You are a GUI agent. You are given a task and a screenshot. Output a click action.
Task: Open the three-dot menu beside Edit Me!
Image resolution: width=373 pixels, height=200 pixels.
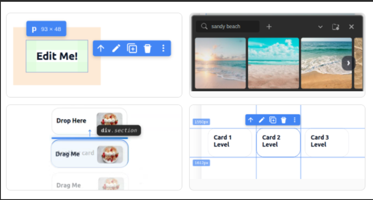pos(163,49)
